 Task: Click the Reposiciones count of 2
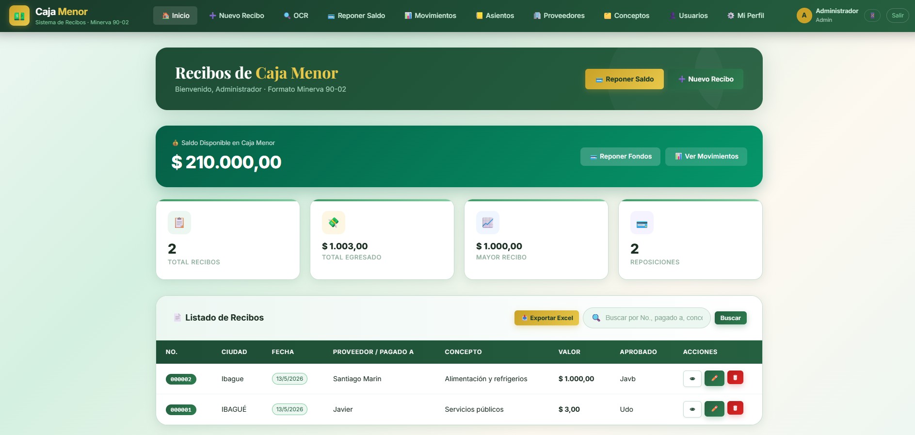pyautogui.click(x=635, y=249)
